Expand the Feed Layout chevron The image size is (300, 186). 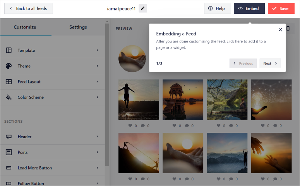[97, 82]
